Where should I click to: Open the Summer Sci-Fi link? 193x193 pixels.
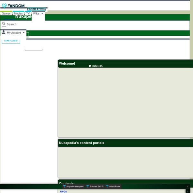[x=96, y=187]
